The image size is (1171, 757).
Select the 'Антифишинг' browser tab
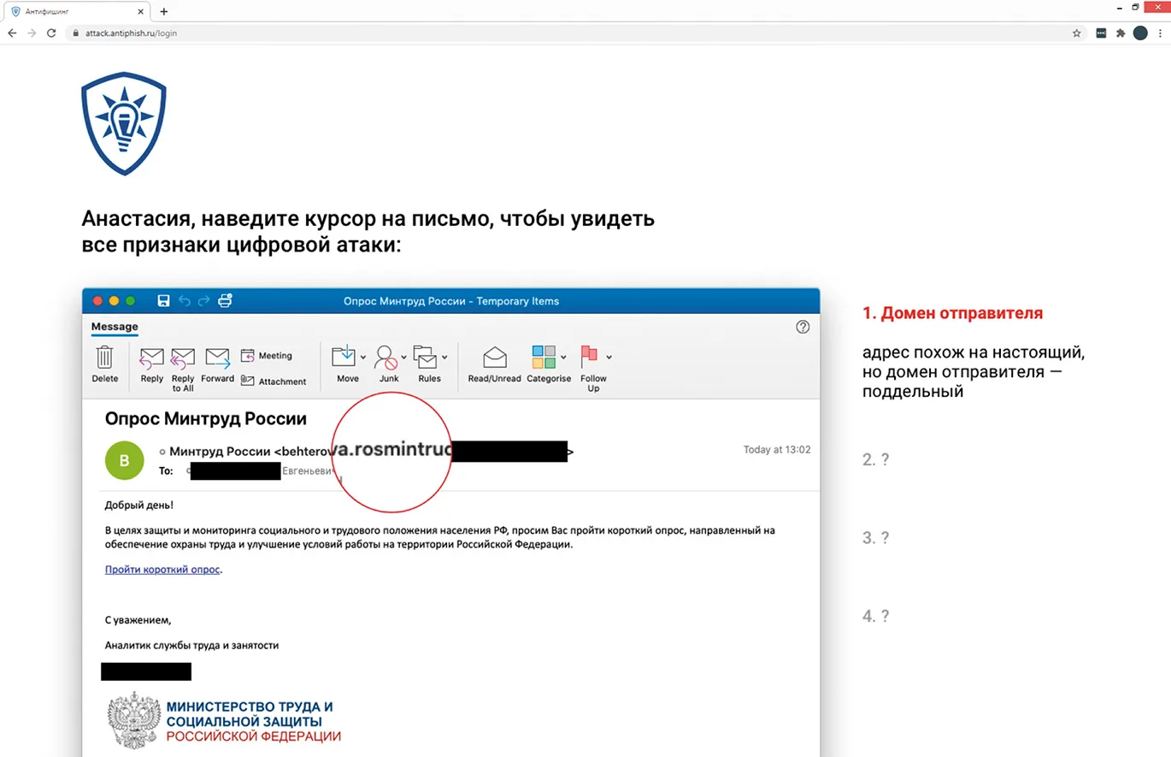pyautogui.click(x=77, y=11)
